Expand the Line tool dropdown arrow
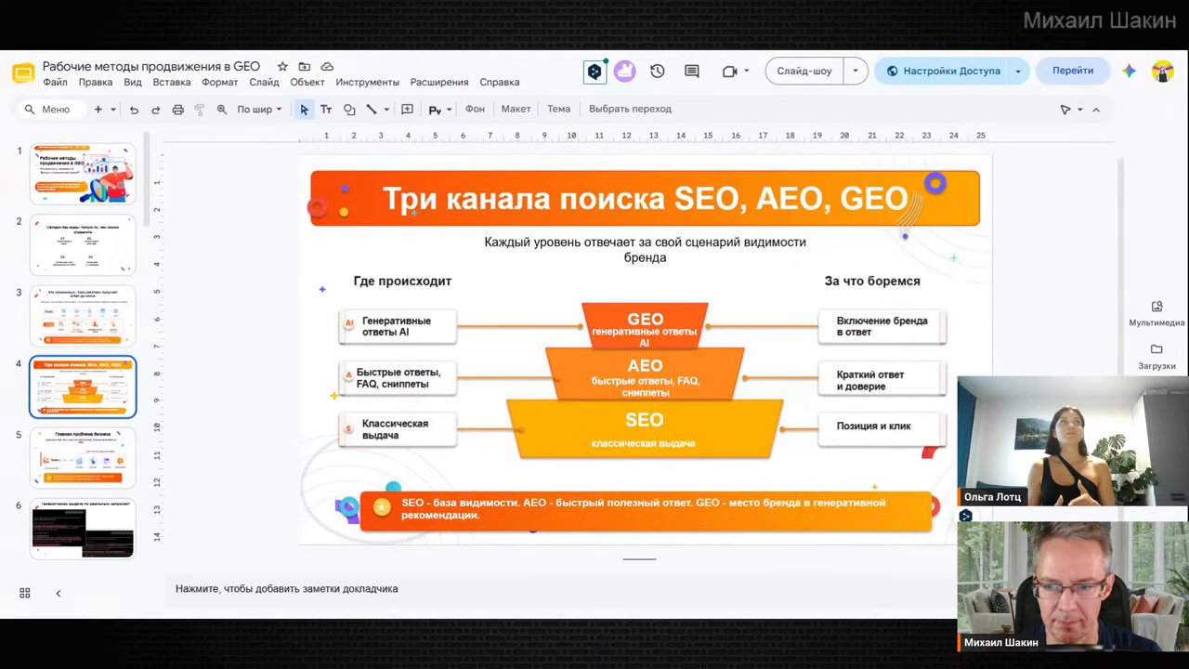This screenshot has height=669, width=1189. tap(386, 110)
